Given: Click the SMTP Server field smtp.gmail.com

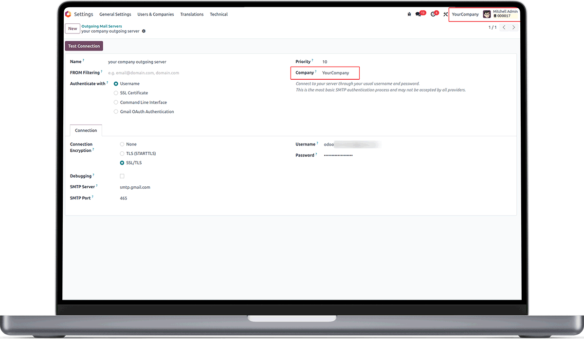Looking at the screenshot, I should click(135, 187).
